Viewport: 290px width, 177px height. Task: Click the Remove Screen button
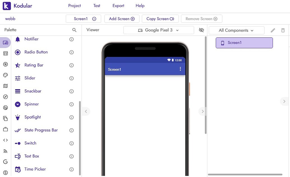click(201, 19)
